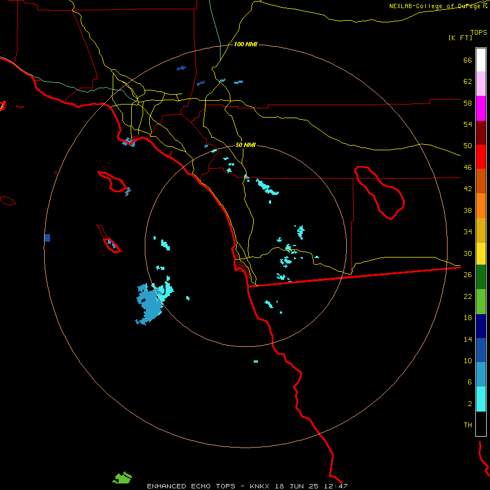The width and height of the screenshot is (490, 490).
Task: Click the 58 legend value
Action: coord(468,103)
